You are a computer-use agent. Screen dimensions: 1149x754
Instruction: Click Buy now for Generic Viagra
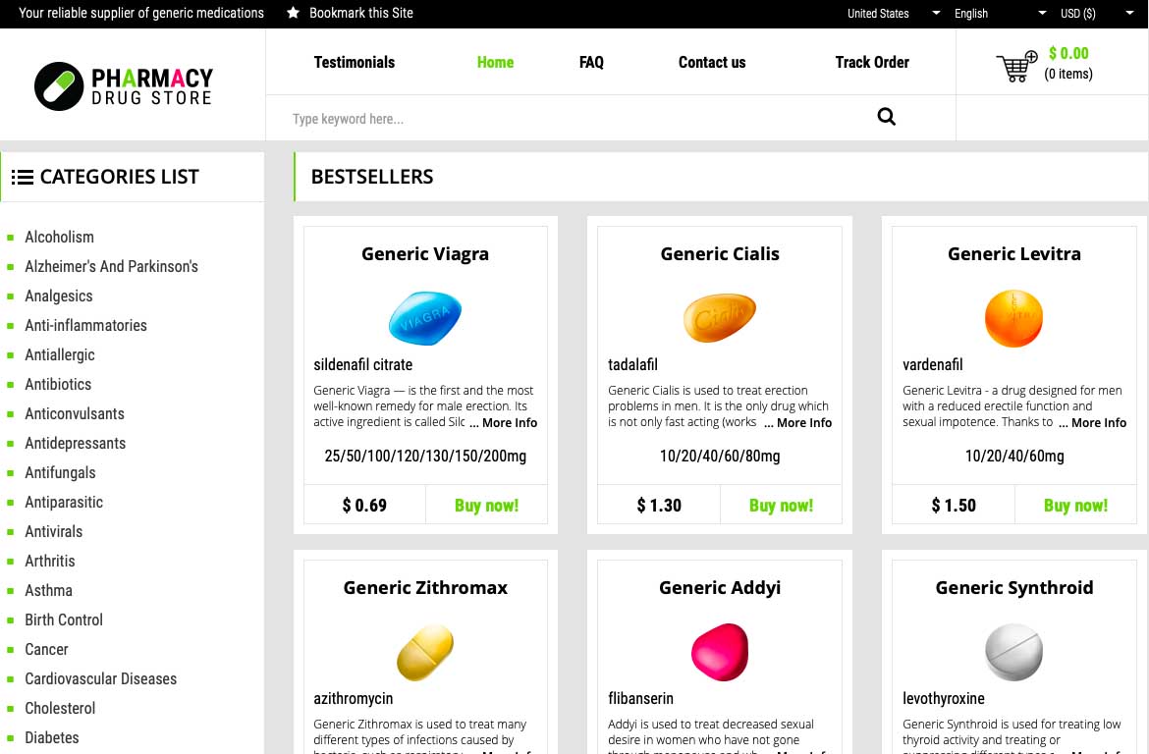(486, 506)
